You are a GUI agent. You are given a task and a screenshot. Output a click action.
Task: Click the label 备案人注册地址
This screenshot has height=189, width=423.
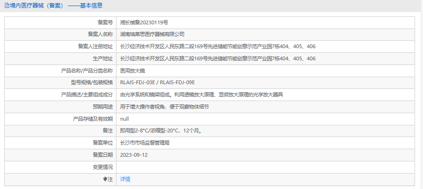click(x=95, y=46)
